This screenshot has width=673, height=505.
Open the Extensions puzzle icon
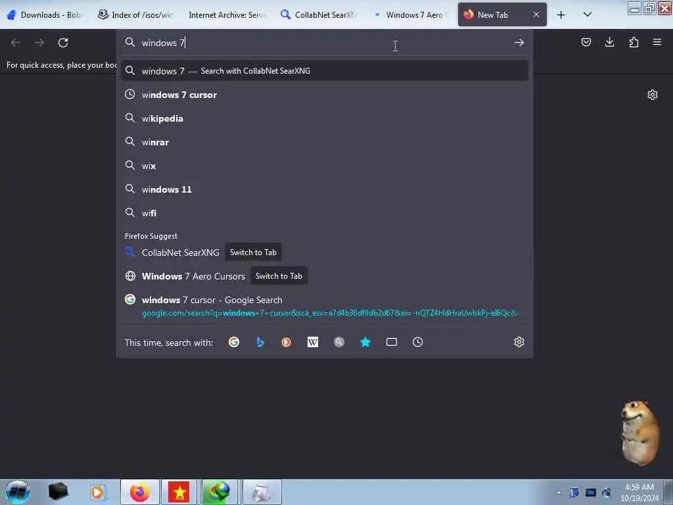[x=634, y=43]
